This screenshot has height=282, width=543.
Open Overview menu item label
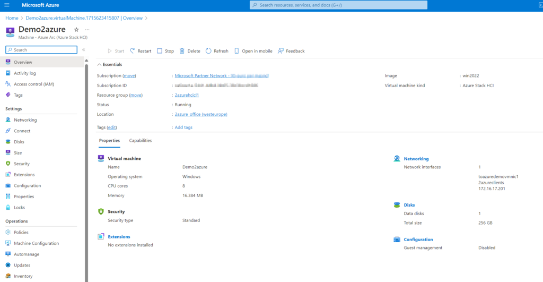[x=23, y=62]
